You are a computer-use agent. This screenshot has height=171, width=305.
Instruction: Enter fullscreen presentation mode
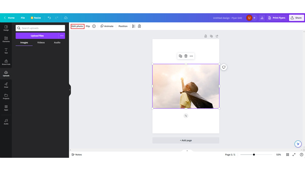(x=294, y=155)
